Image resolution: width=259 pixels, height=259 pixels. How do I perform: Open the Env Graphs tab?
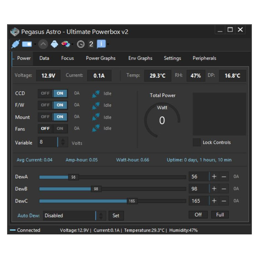click(140, 58)
